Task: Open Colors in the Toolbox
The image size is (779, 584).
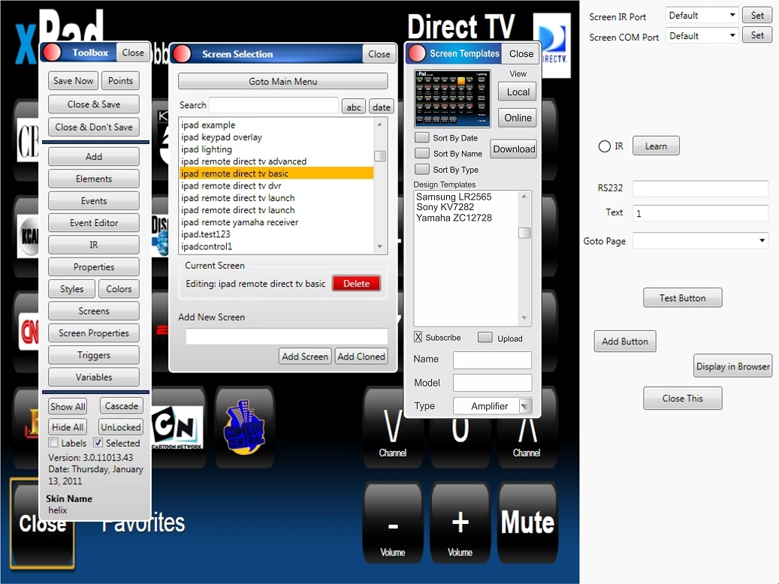Action: (x=119, y=289)
